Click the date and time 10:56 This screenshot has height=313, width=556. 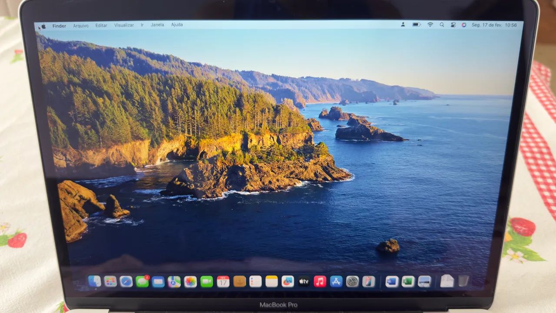click(494, 25)
